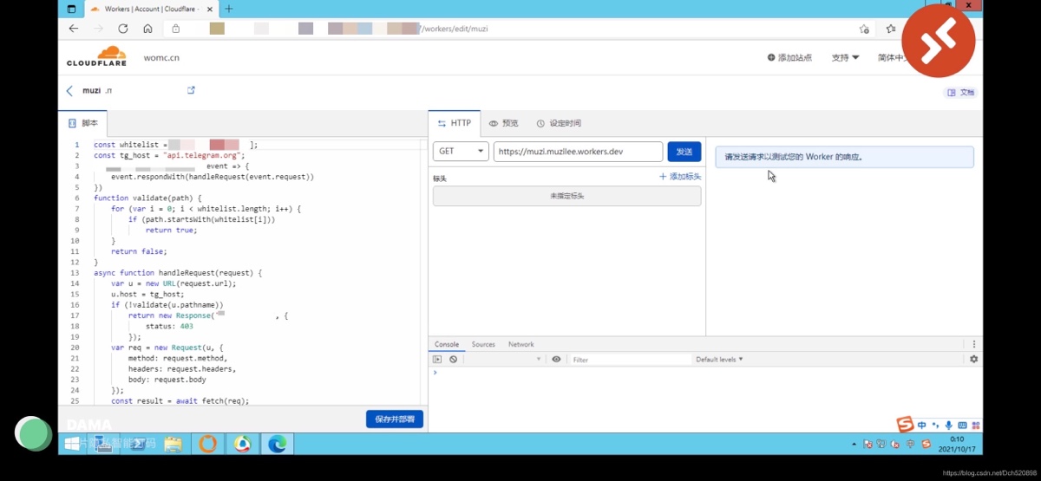Toggle the console sidebar icon

(437, 359)
